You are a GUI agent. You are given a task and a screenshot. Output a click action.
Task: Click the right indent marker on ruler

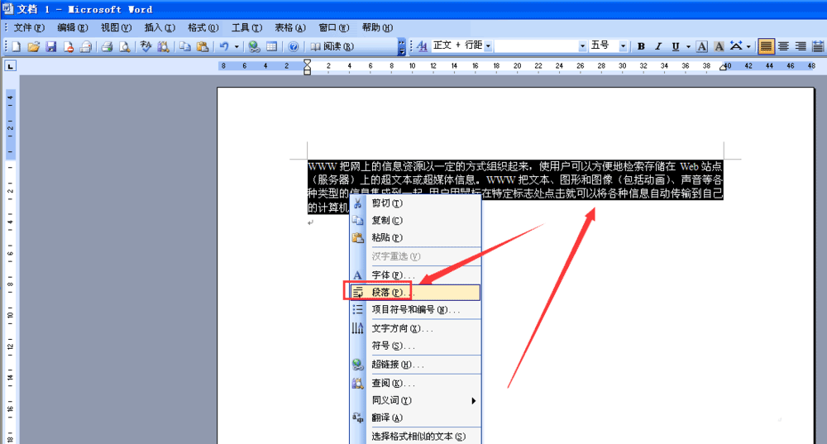pyautogui.click(x=724, y=67)
